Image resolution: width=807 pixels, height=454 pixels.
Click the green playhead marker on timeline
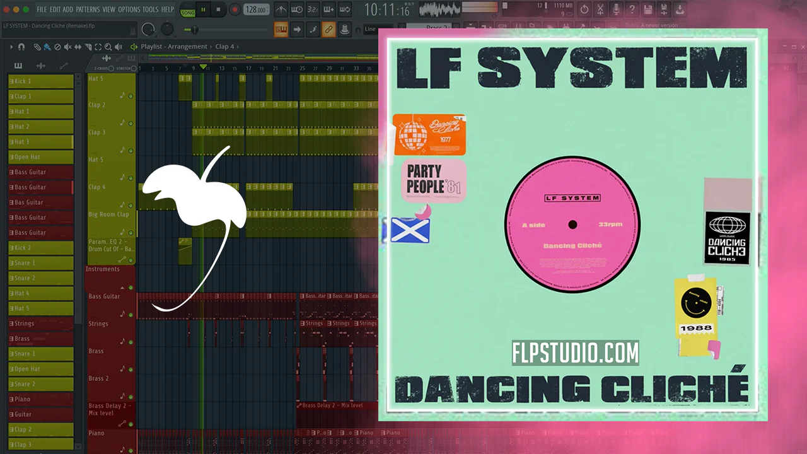tap(203, 67)
